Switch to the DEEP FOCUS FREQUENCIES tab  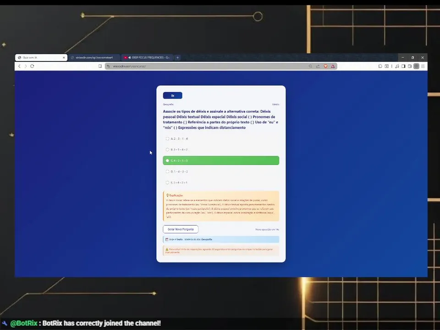(147, 58)
